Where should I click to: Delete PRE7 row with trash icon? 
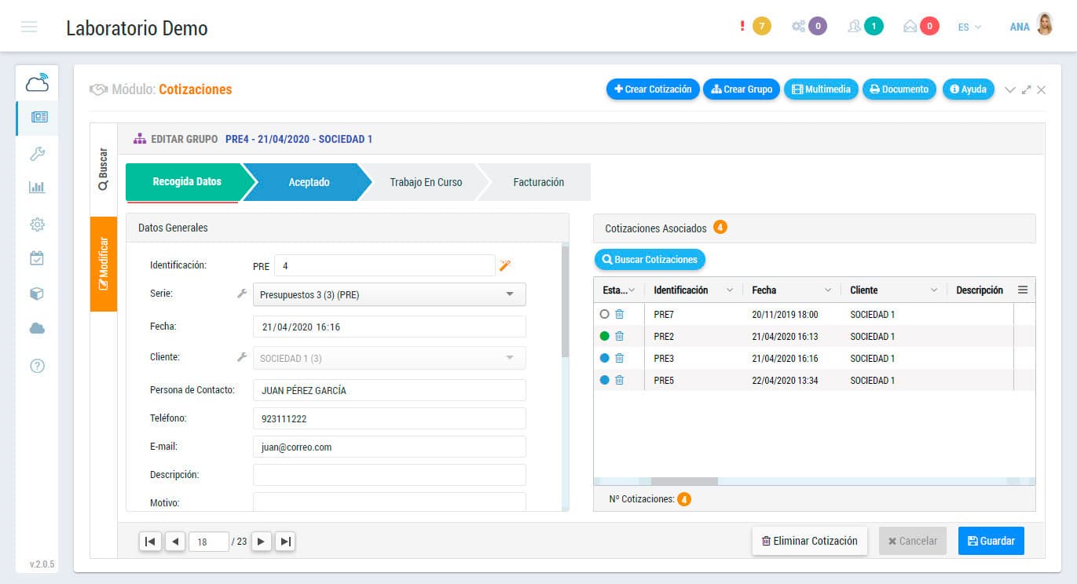pos(619,314)
